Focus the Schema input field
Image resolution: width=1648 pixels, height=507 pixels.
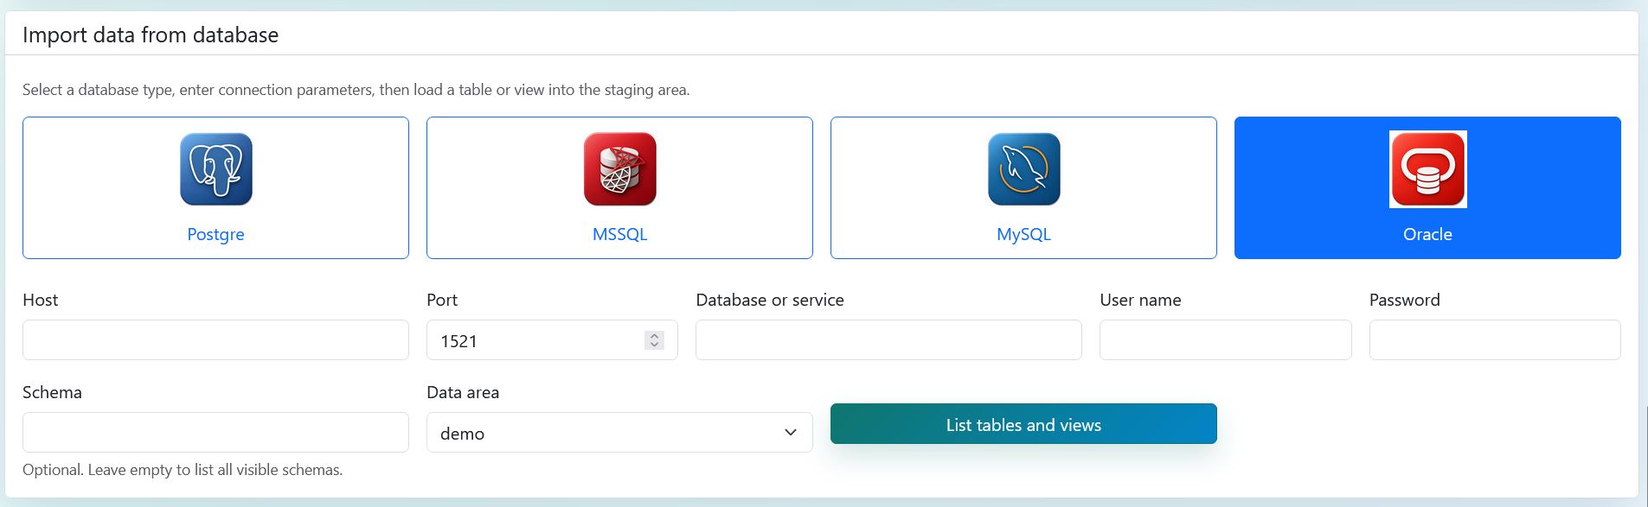(x=215, y=433)
